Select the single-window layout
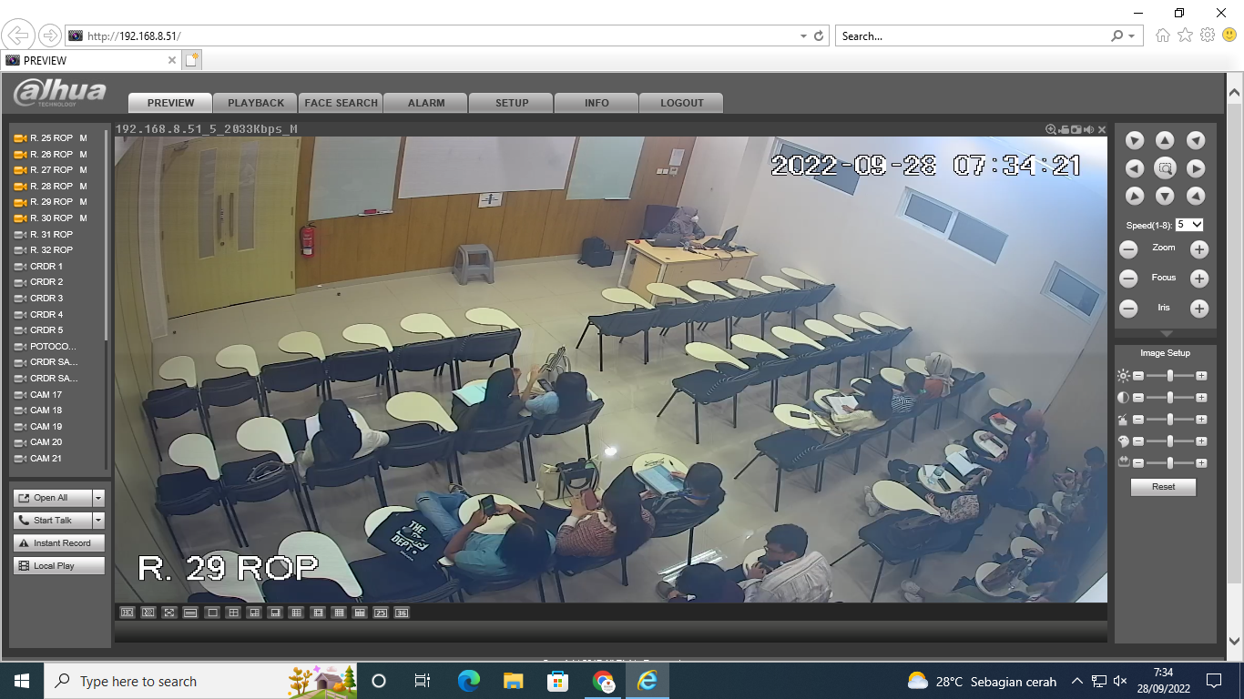Viewport: 1244px width, 699px height. coord(212,613)
